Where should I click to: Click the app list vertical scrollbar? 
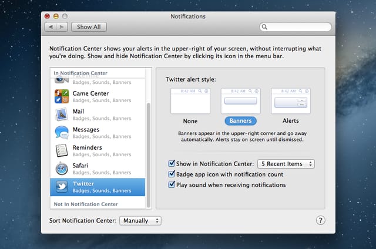coord(149,155)
